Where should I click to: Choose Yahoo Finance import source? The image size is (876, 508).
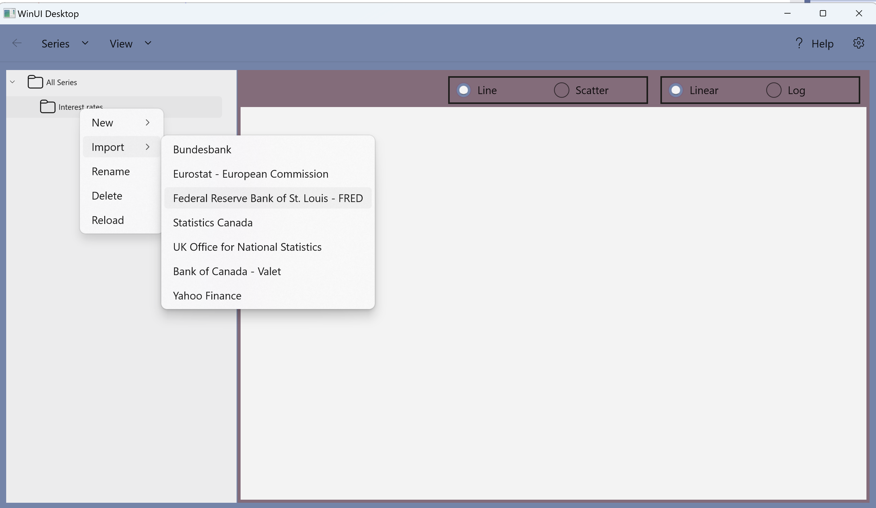(207, 295)
